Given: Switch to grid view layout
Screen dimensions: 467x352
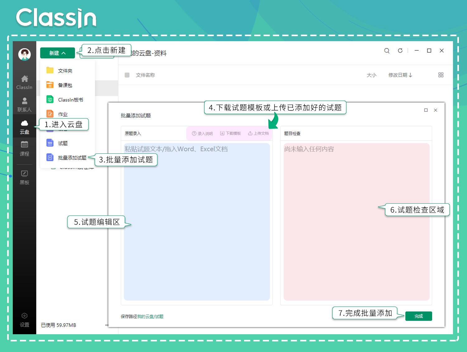Looking at the screenshot, I should 441,75.
